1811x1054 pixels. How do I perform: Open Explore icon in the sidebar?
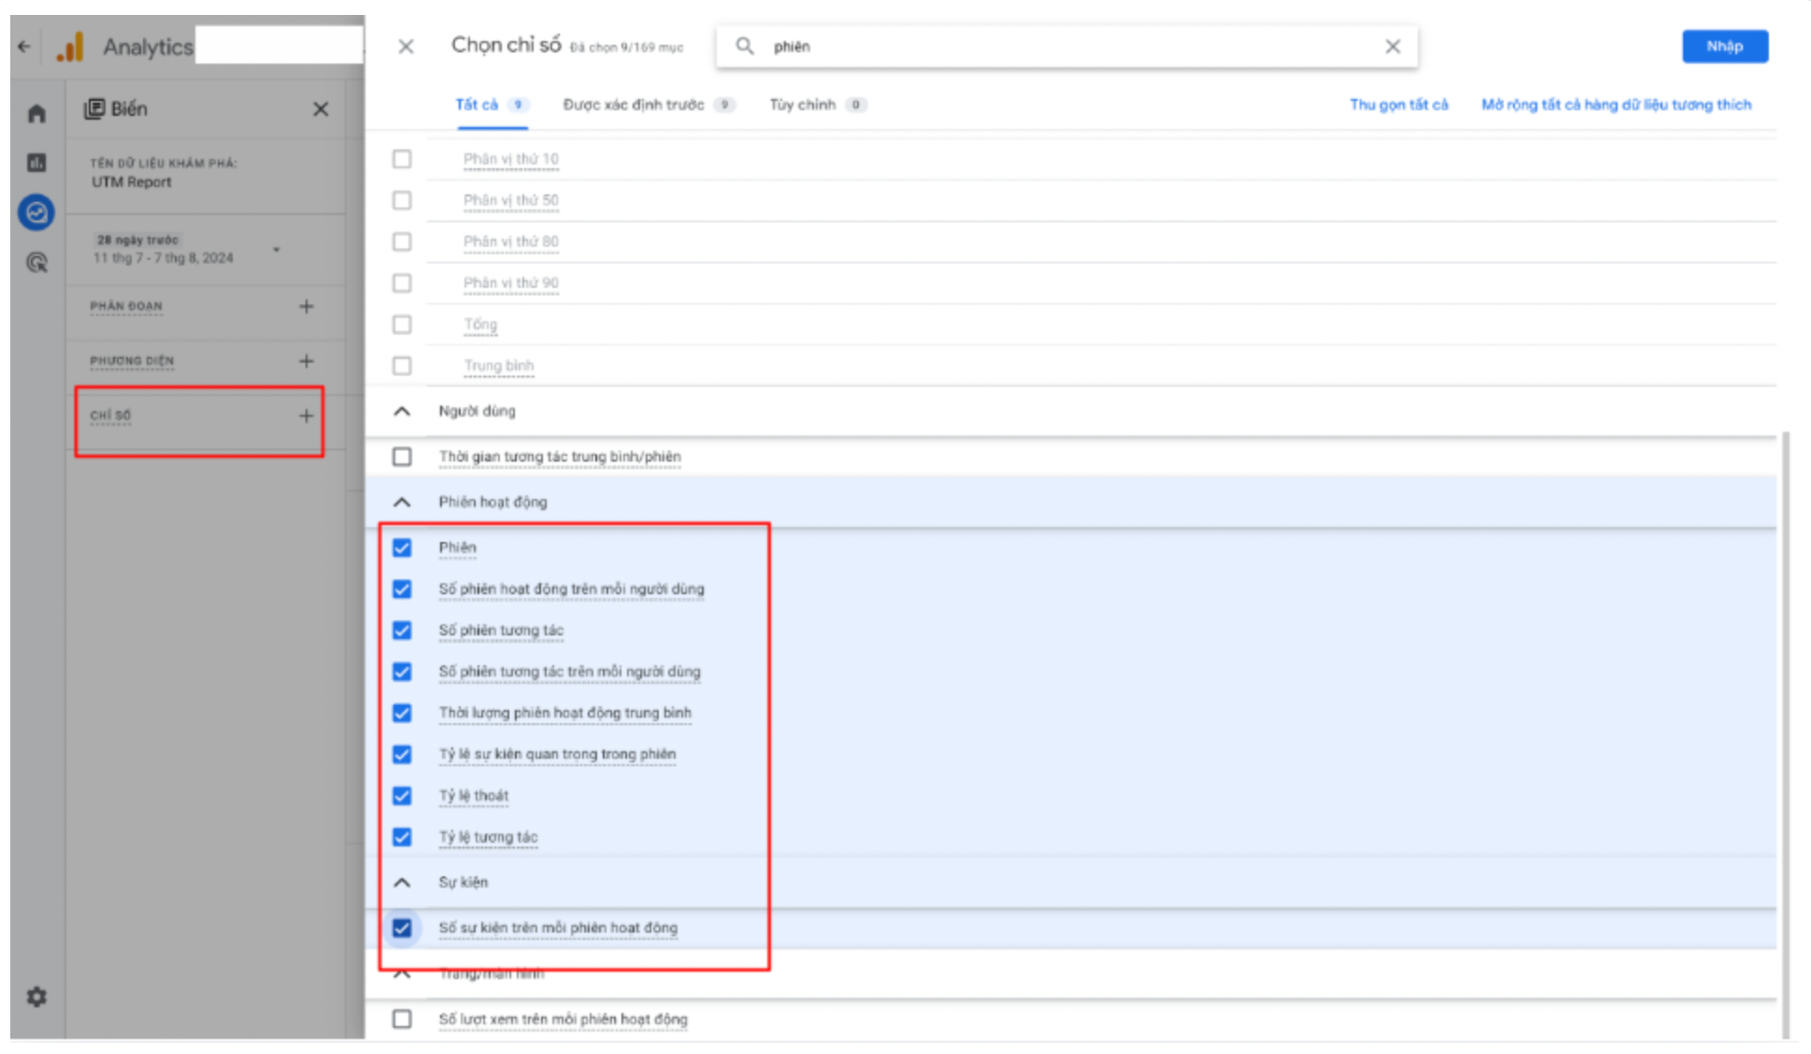coord(36,213)
